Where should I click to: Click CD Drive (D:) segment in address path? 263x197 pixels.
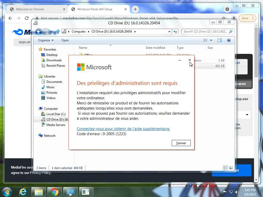tap(111, 32)
